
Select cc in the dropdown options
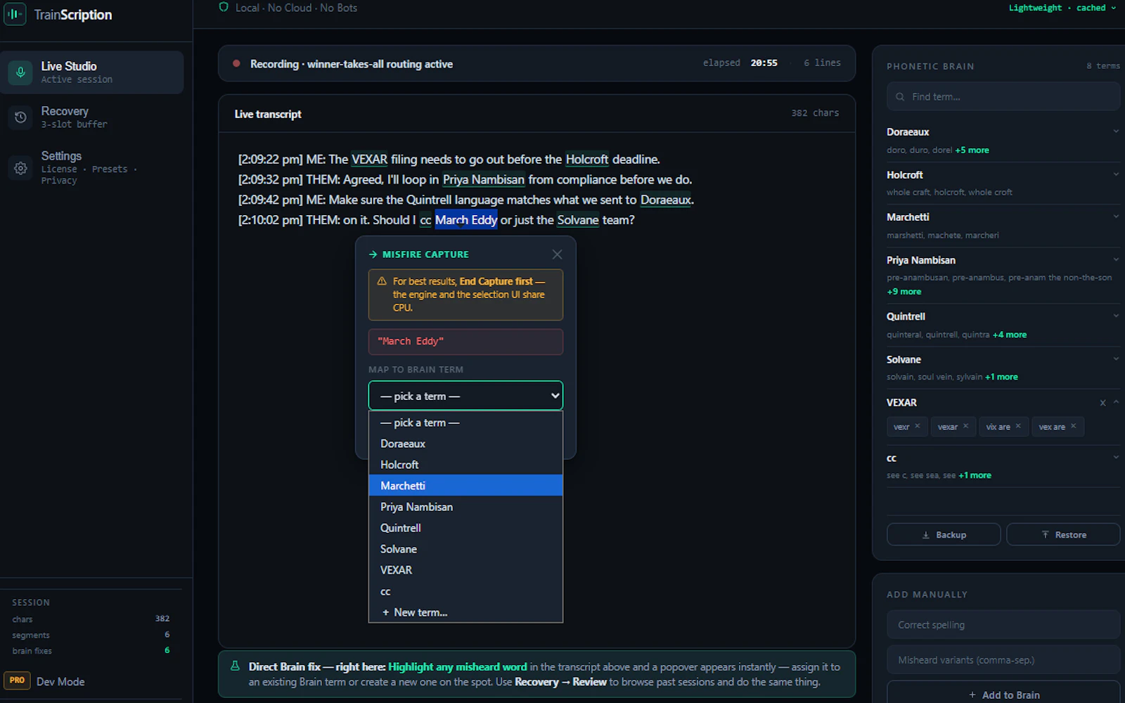(x=465, y=591)
